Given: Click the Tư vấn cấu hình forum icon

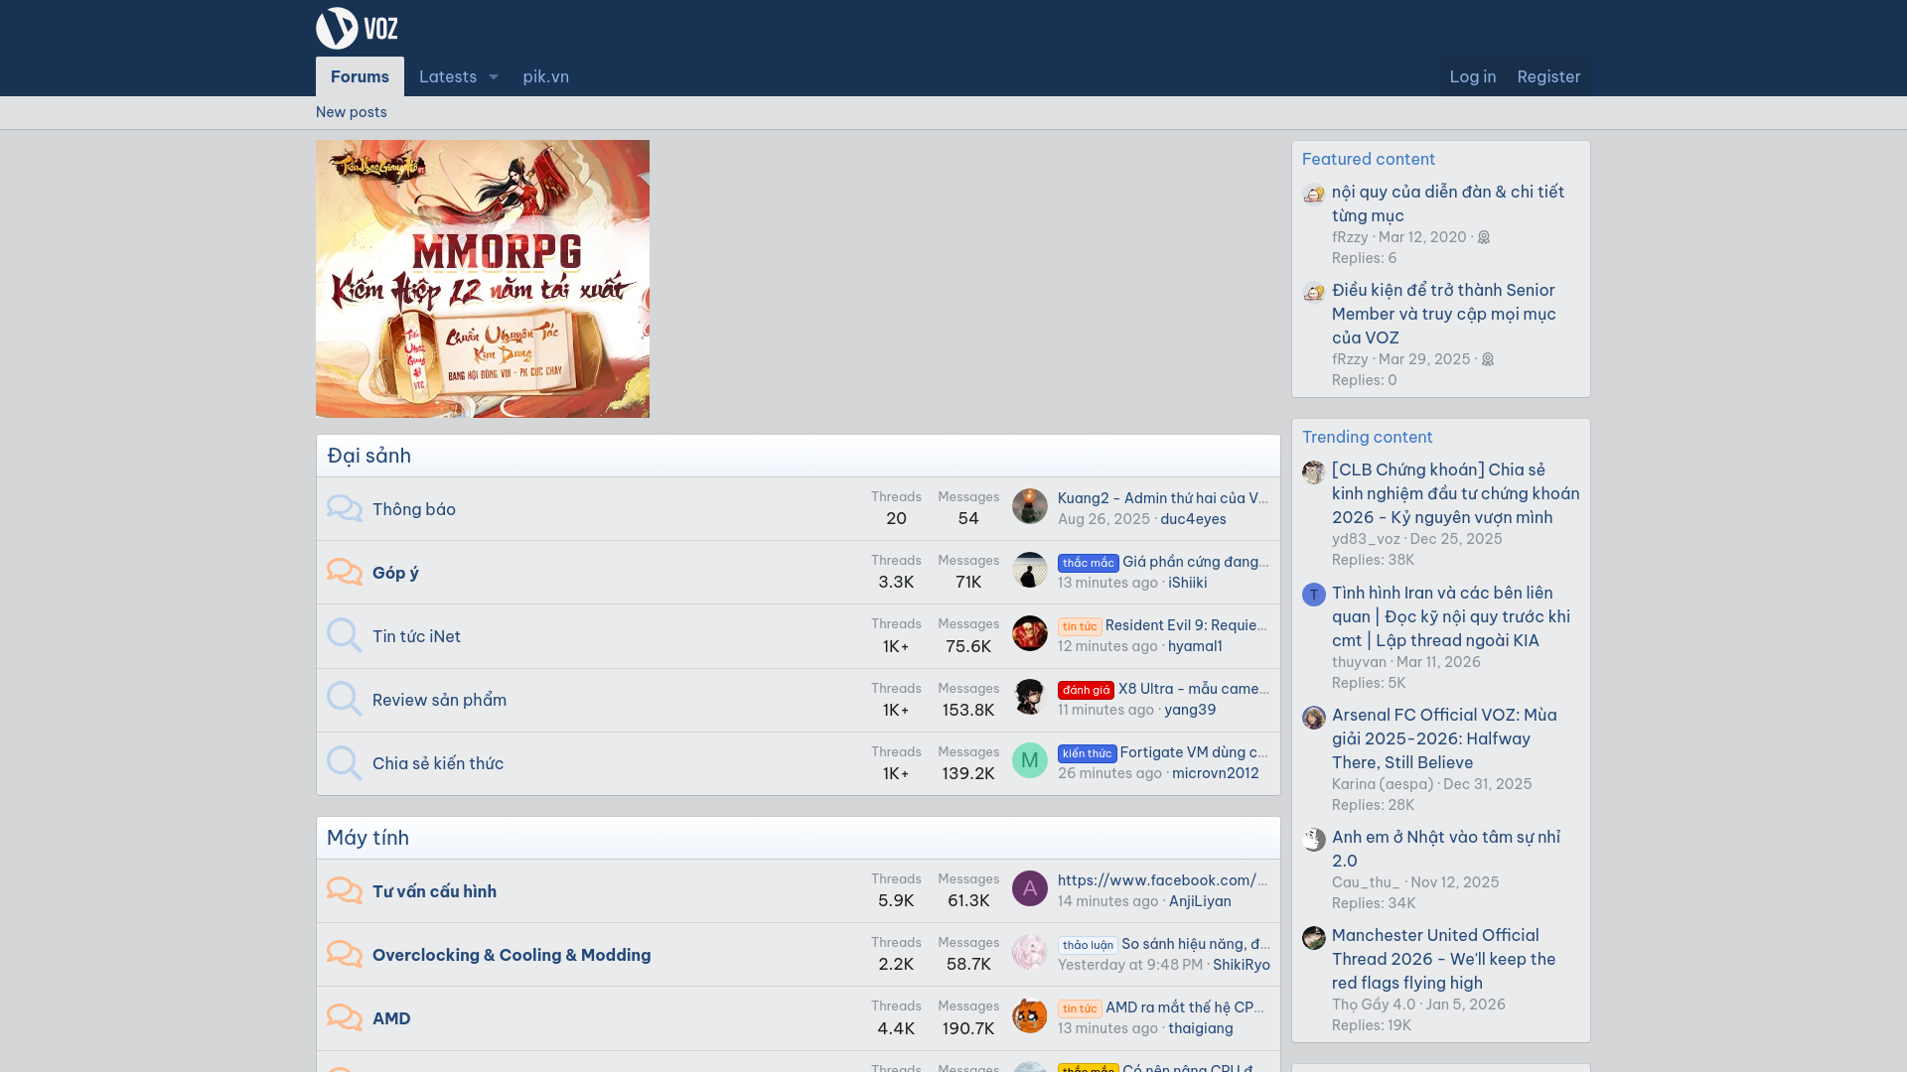Looking at the screenshot, I should click(345, 890).
